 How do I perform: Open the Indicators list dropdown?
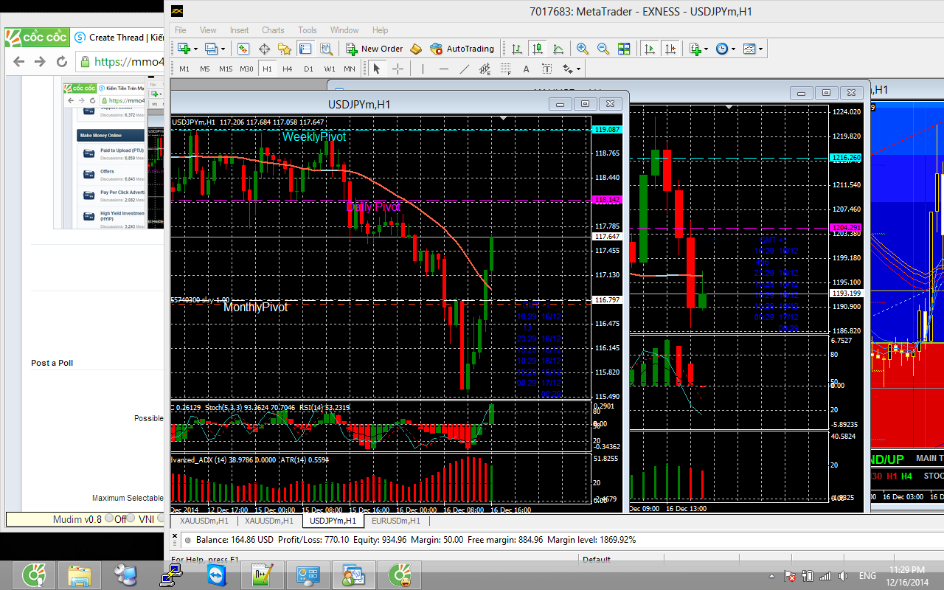(x=698, y=49)
